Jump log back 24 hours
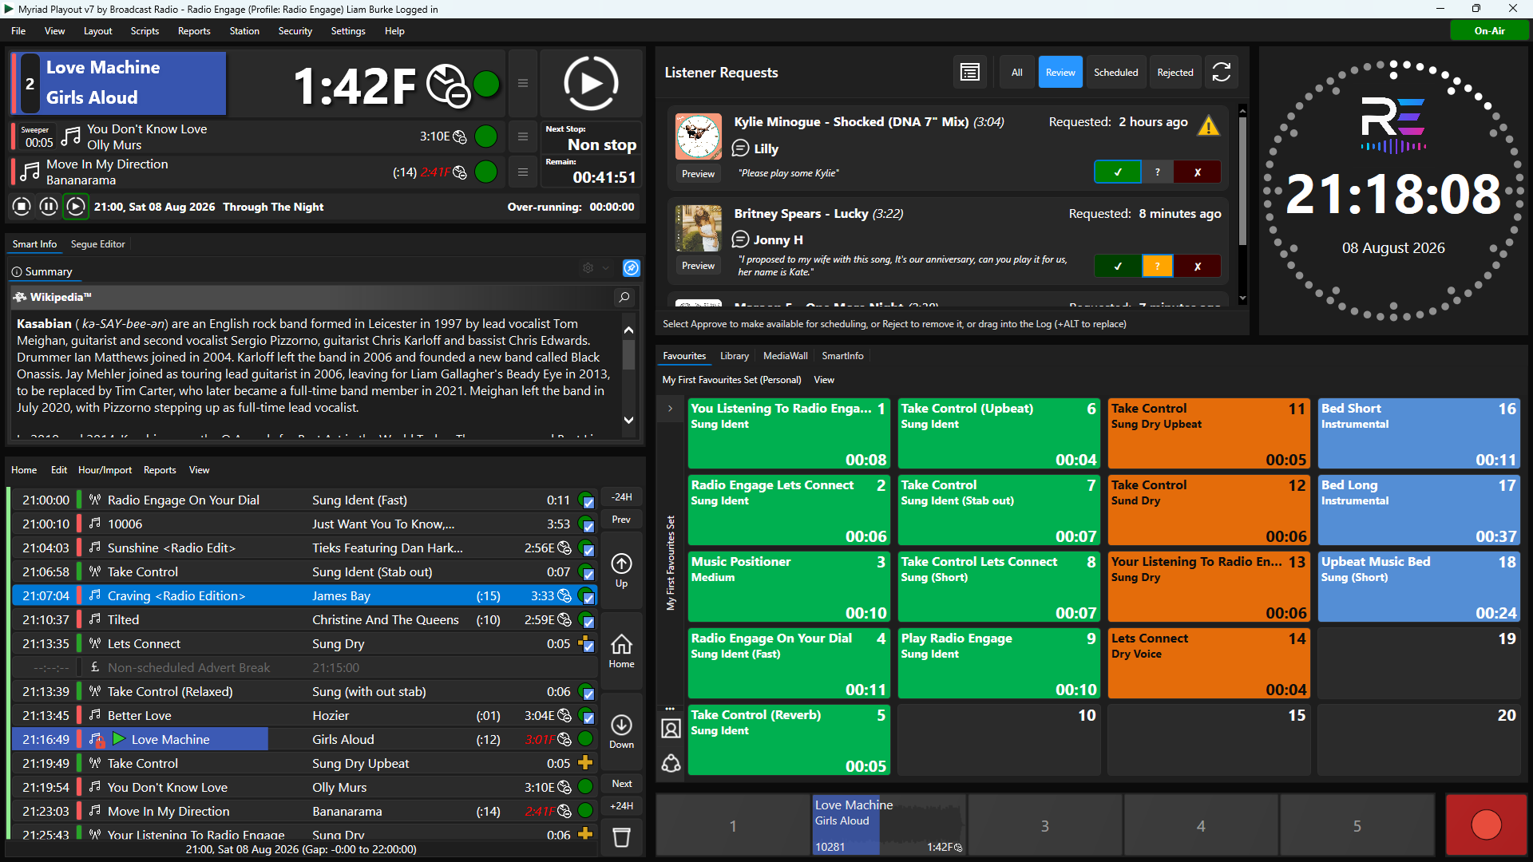The image size is (1533, 862). coord(621,497)
